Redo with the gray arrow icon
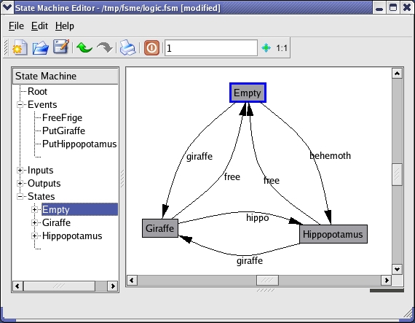415x323 pixels. [x=105, y=47]
